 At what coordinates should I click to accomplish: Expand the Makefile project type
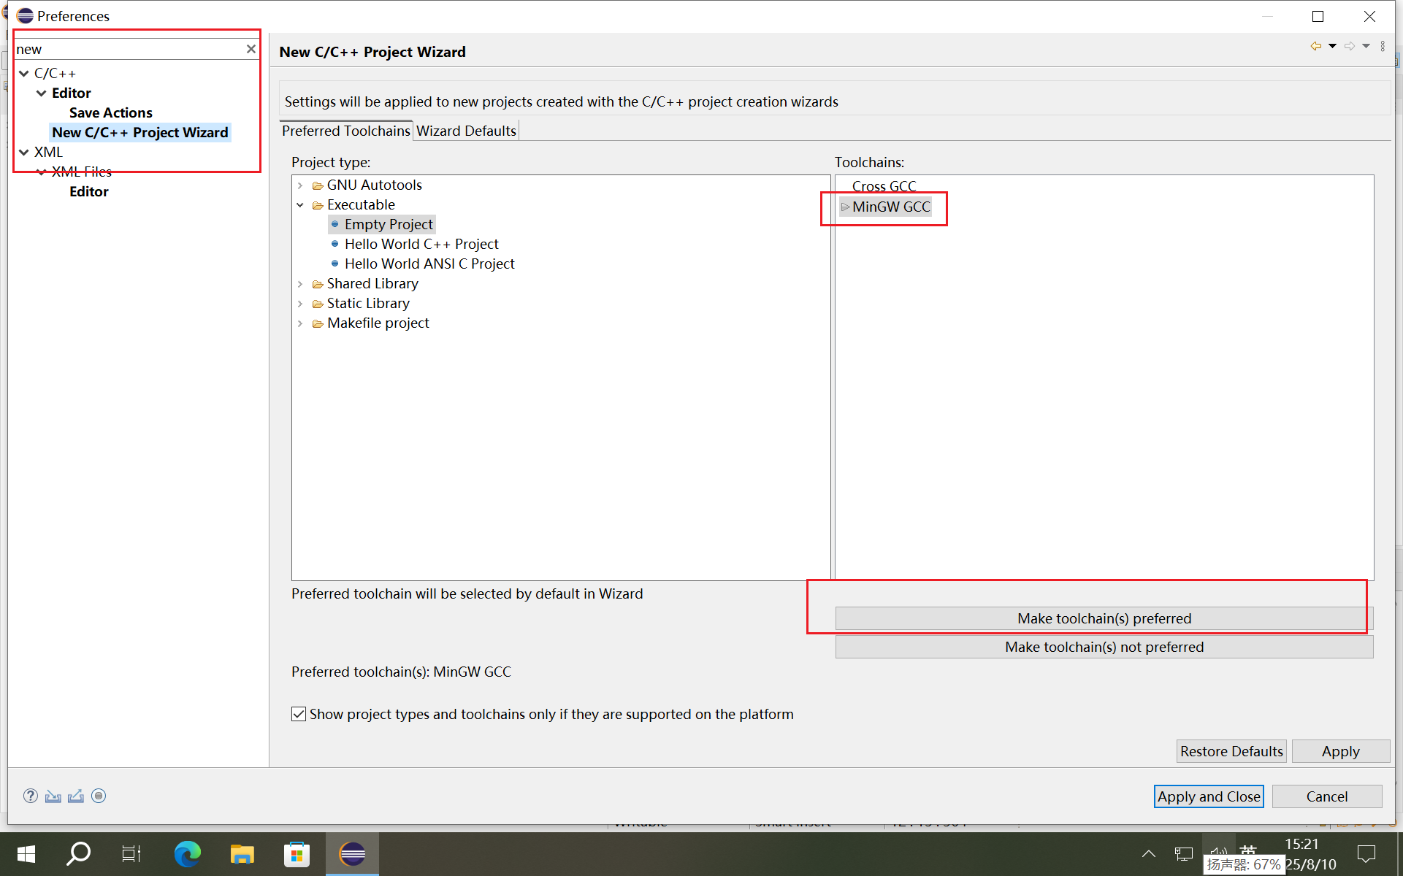(x=300, y=323)
